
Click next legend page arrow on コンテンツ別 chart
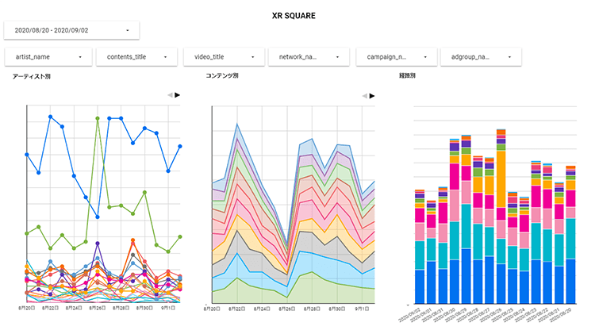pyautogui.click(x=373, y=95)
